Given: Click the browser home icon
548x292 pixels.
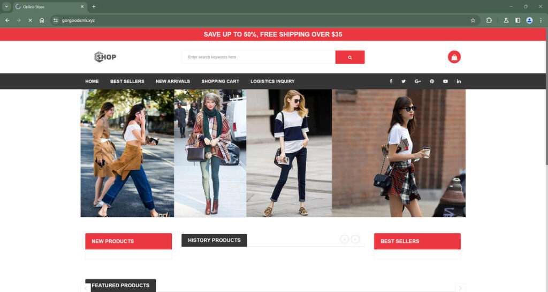Looking at the screenshot, I should point(42,20).
